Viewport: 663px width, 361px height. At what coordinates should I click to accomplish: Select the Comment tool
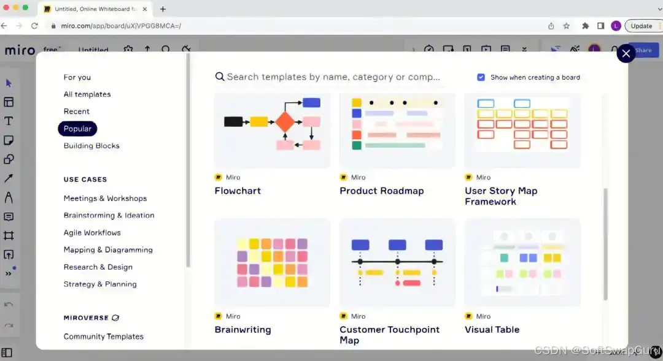[9, 216]
